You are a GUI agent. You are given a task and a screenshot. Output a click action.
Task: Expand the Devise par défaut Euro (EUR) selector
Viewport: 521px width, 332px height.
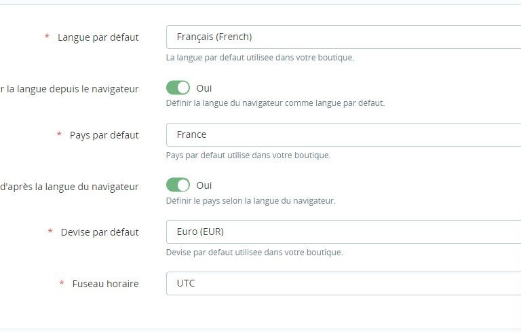(x=343, y=232)
